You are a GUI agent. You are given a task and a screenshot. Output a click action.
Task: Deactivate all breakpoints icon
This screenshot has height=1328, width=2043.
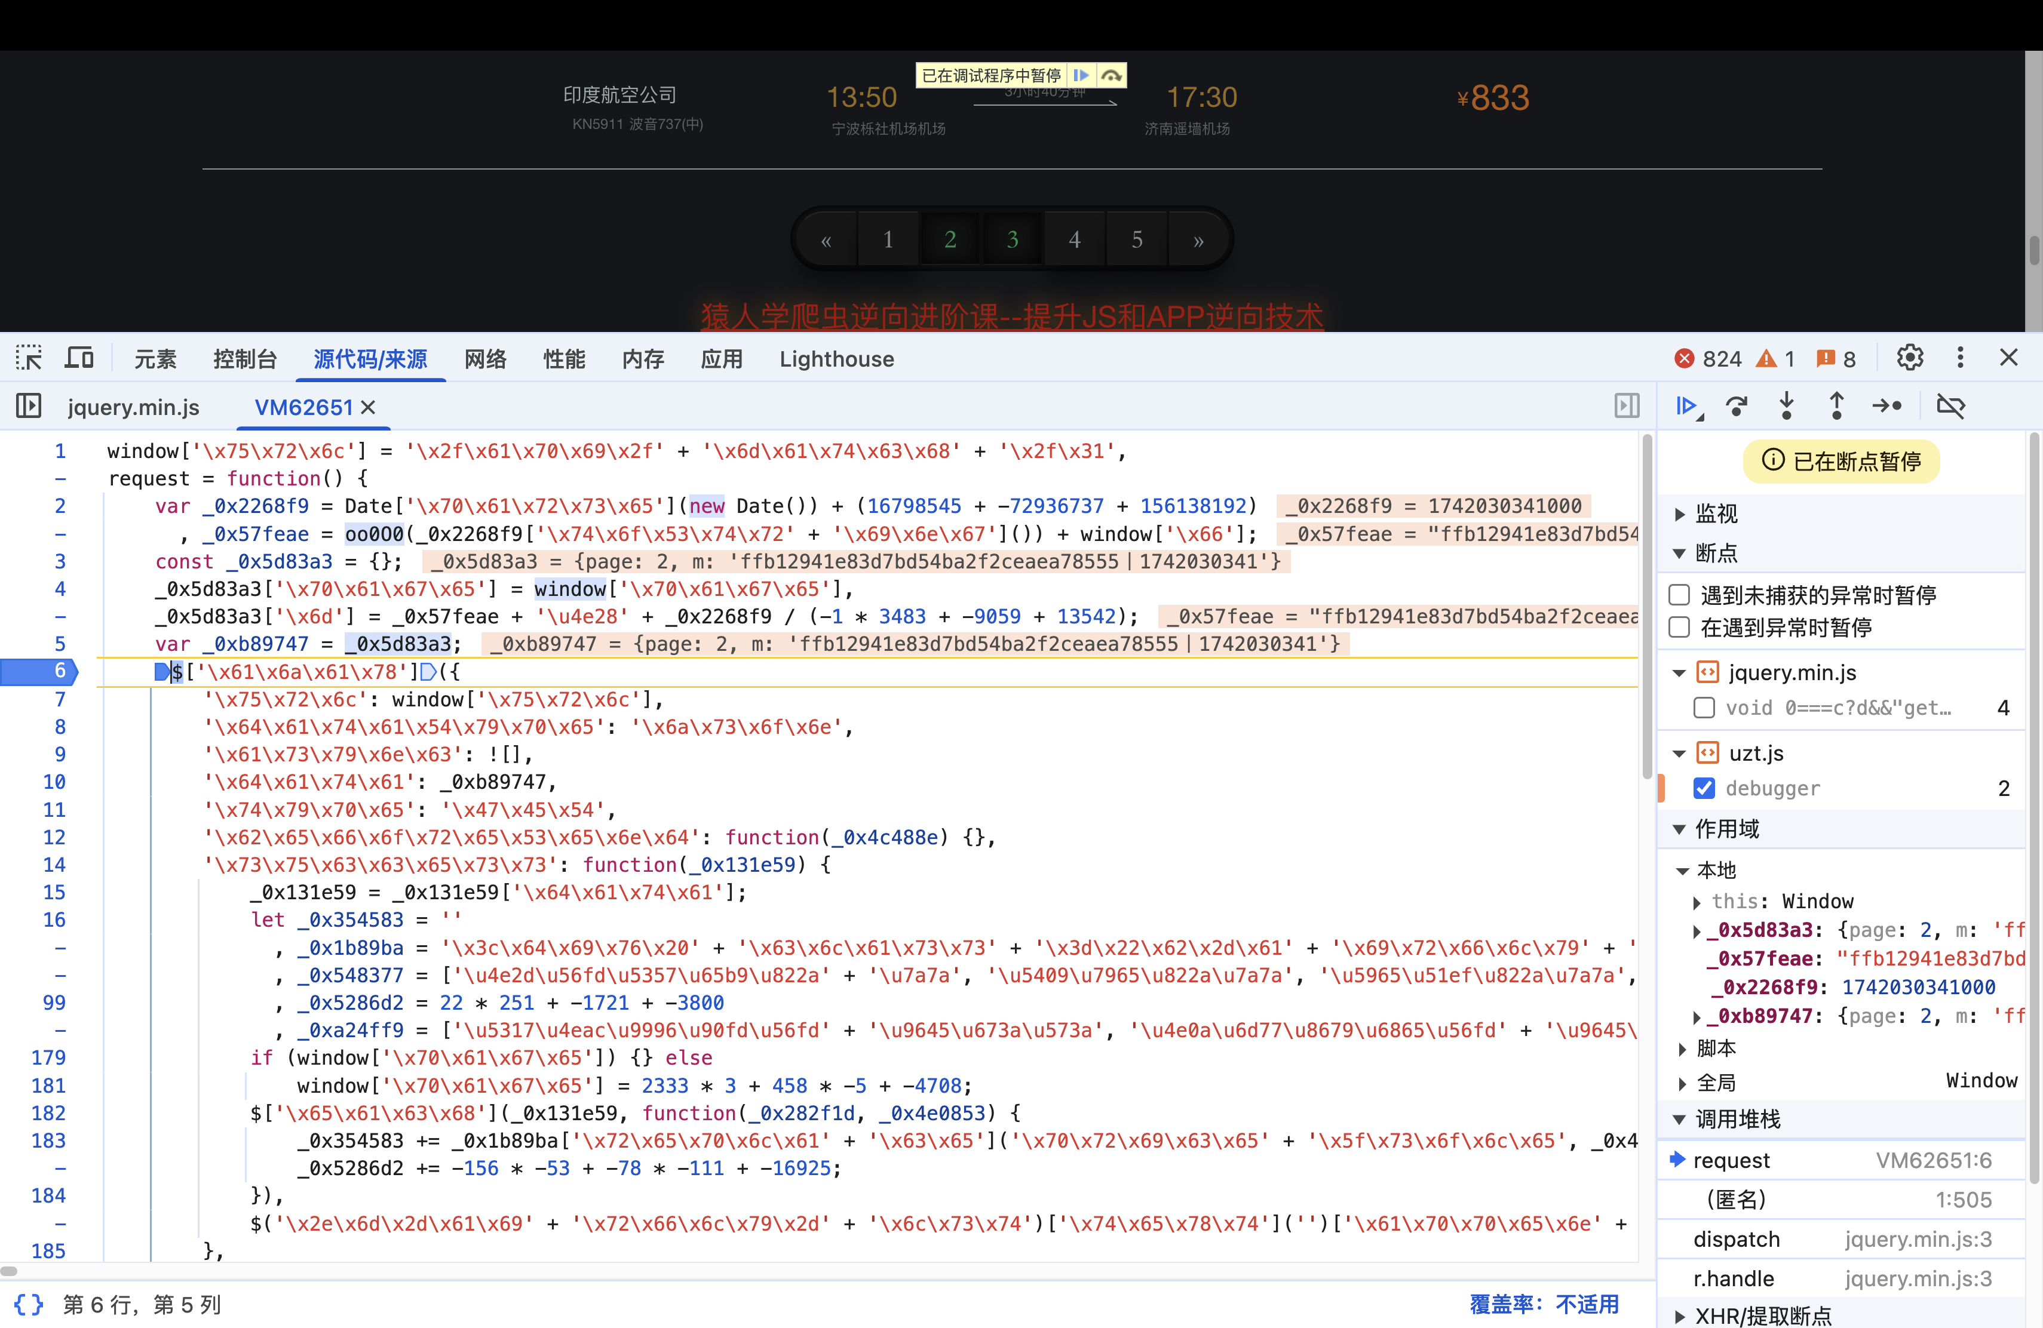click(x=1950, y=406)
